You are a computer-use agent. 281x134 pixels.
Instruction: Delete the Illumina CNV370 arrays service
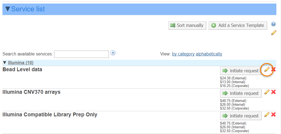(x=273, y=92)
